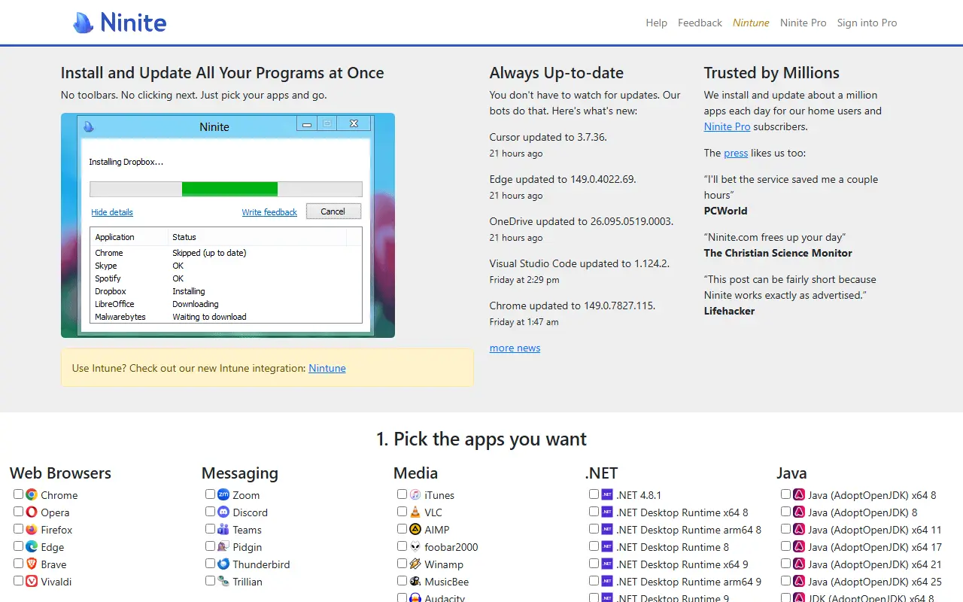Image resolution: width=963 pixels, height=602 pixels.
Task: Check the Thunderbird checkbox
Action: (210, 564)
